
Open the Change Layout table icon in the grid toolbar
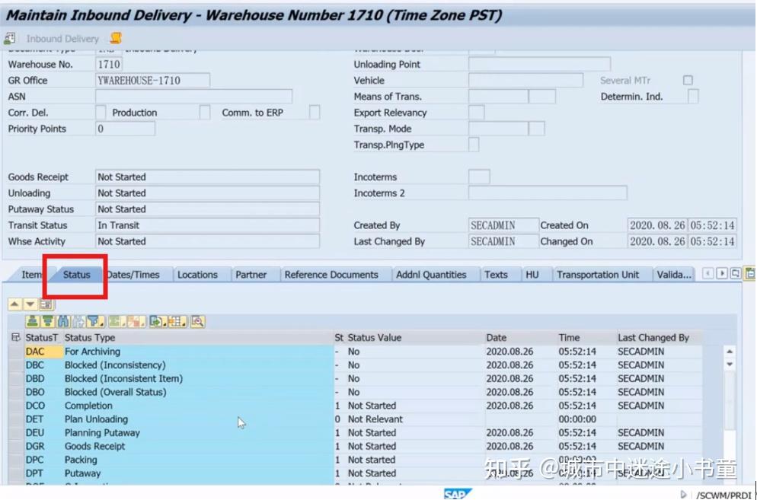(x=177, y=321)
